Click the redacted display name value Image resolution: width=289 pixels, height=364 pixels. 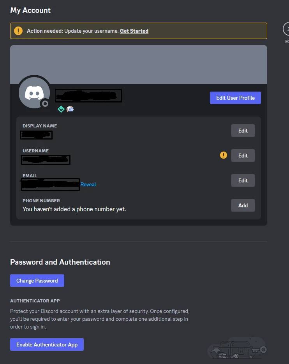pyautogui.click(x=36, y=135)
